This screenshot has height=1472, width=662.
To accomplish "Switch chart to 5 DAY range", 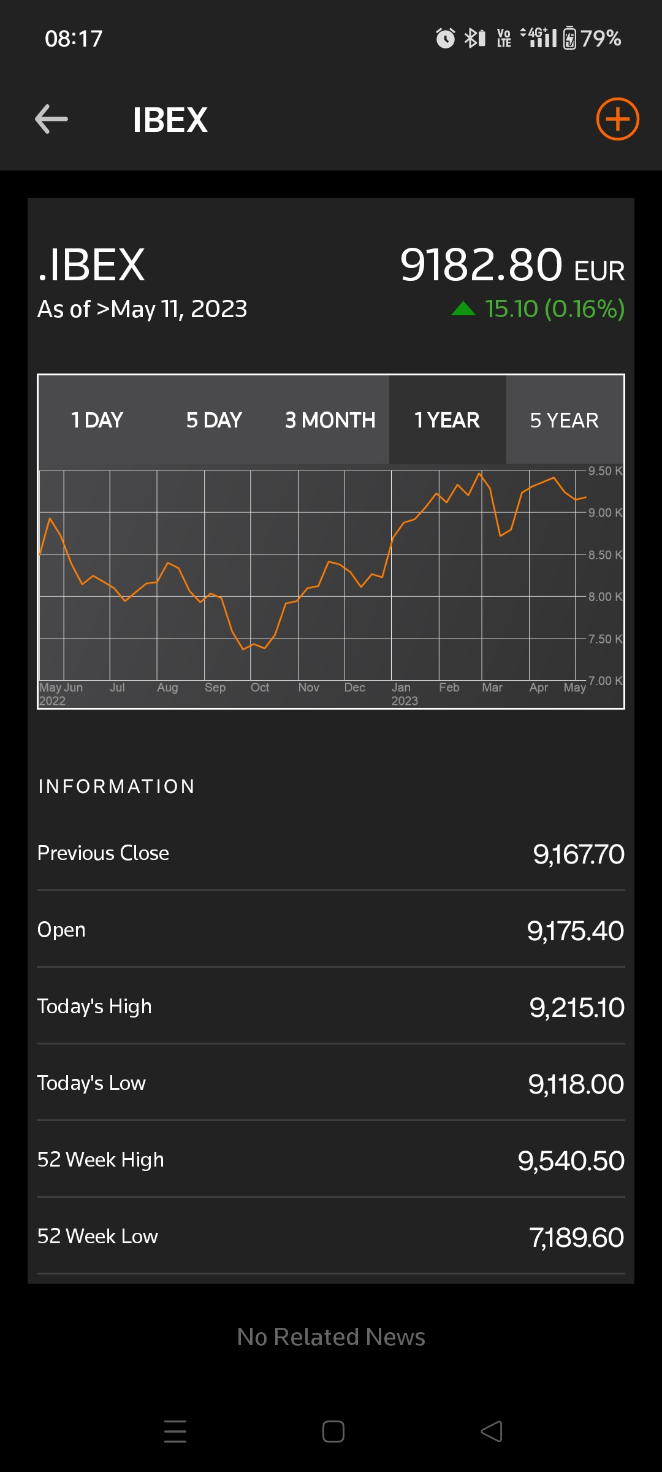I will tap(214, 420).
